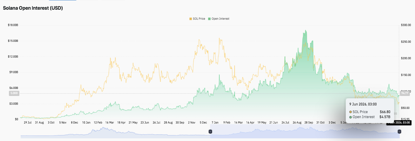Click the Open Interest label in tooltip
The image size is (415, 141).
(x=364, y=117)
